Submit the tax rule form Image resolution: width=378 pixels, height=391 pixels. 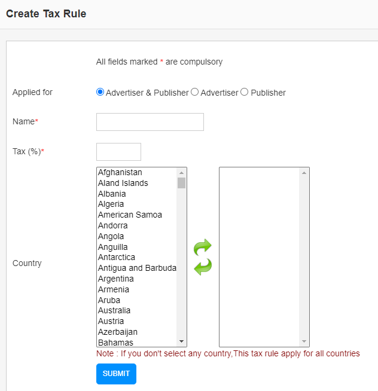click(116, 374)
